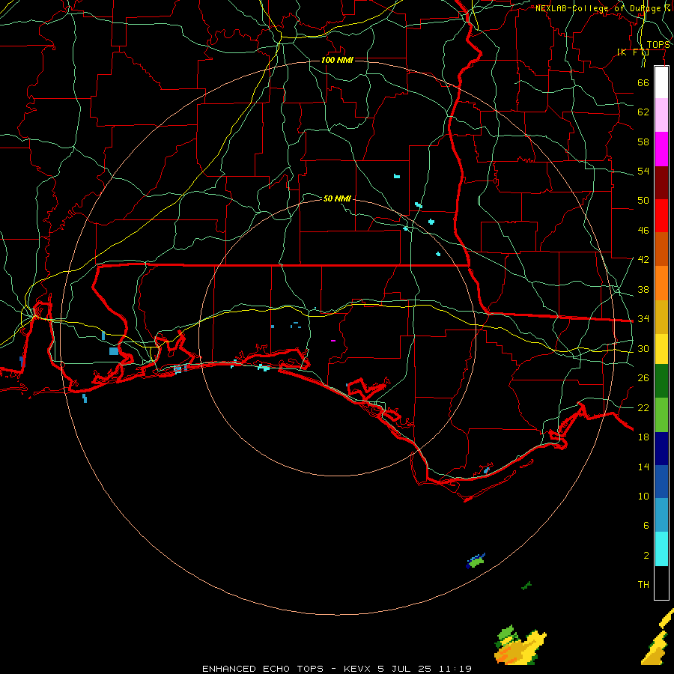
Task: Click the yellow-orange storm cell near caption
Action: tap(519, 646)
